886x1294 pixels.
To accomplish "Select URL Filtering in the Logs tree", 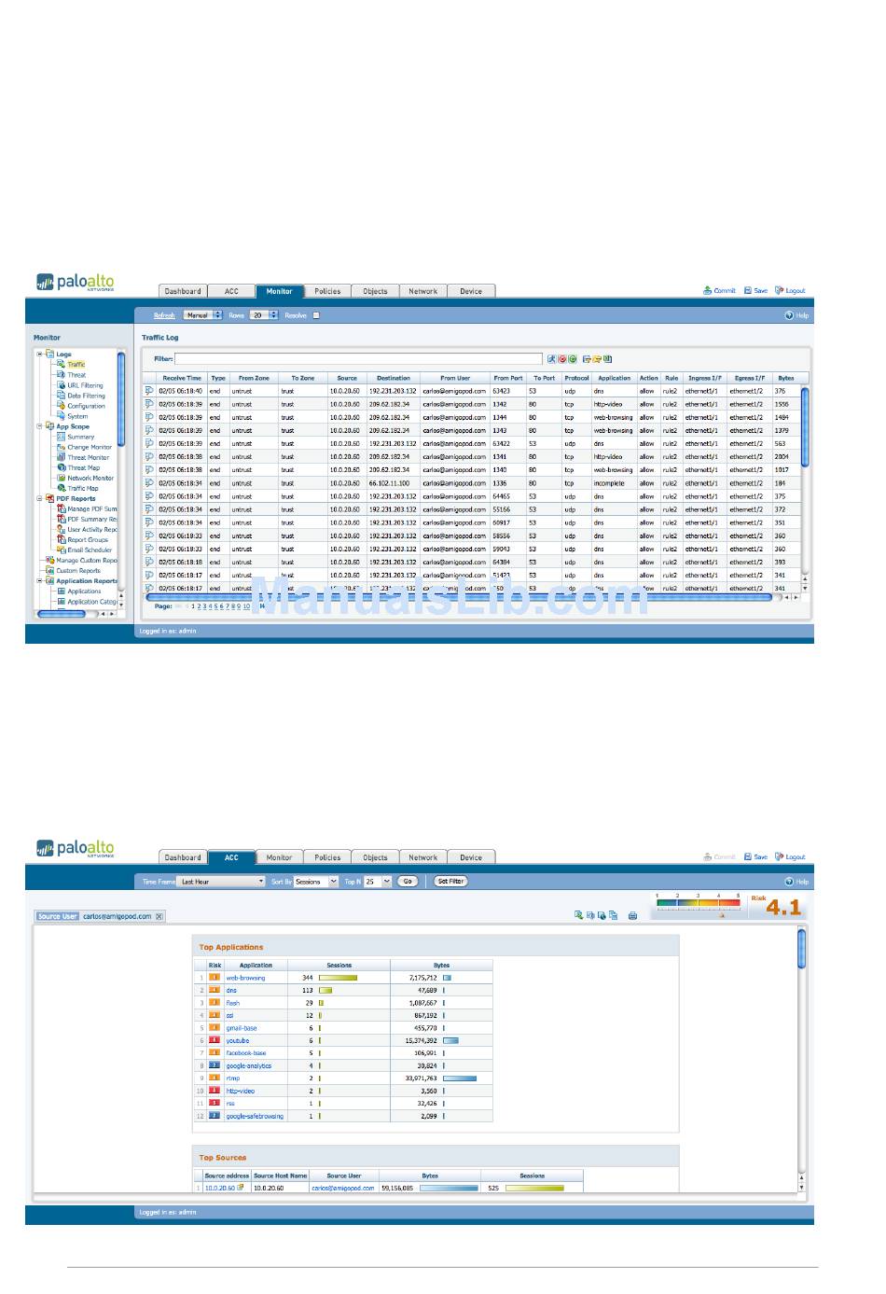I will click(x=84, y=385).
